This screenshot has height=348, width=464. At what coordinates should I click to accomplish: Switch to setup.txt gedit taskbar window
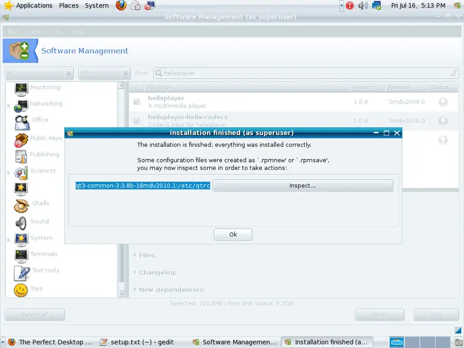click(137, 342)
